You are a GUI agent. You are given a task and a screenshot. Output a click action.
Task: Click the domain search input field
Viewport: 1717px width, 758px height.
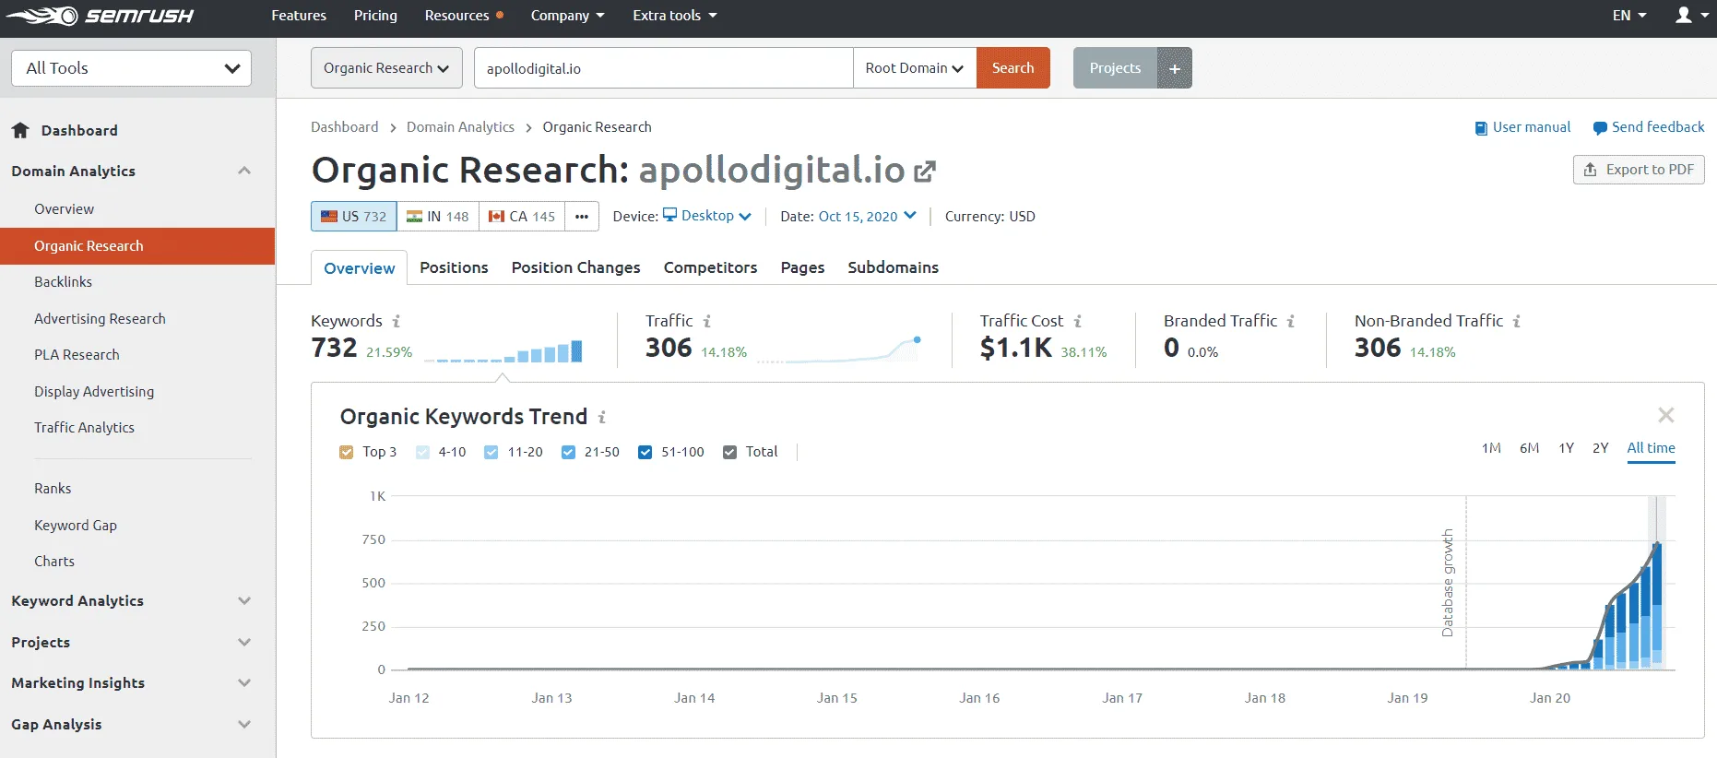tap(663, 68)
